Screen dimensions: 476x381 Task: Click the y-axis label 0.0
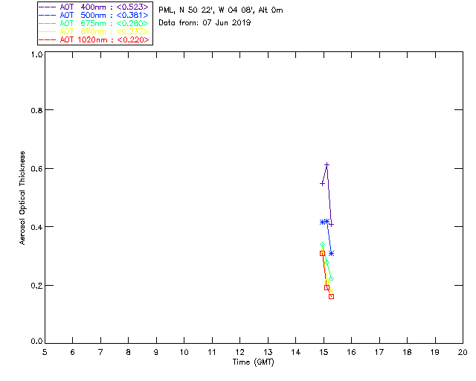tap(36, 342)
